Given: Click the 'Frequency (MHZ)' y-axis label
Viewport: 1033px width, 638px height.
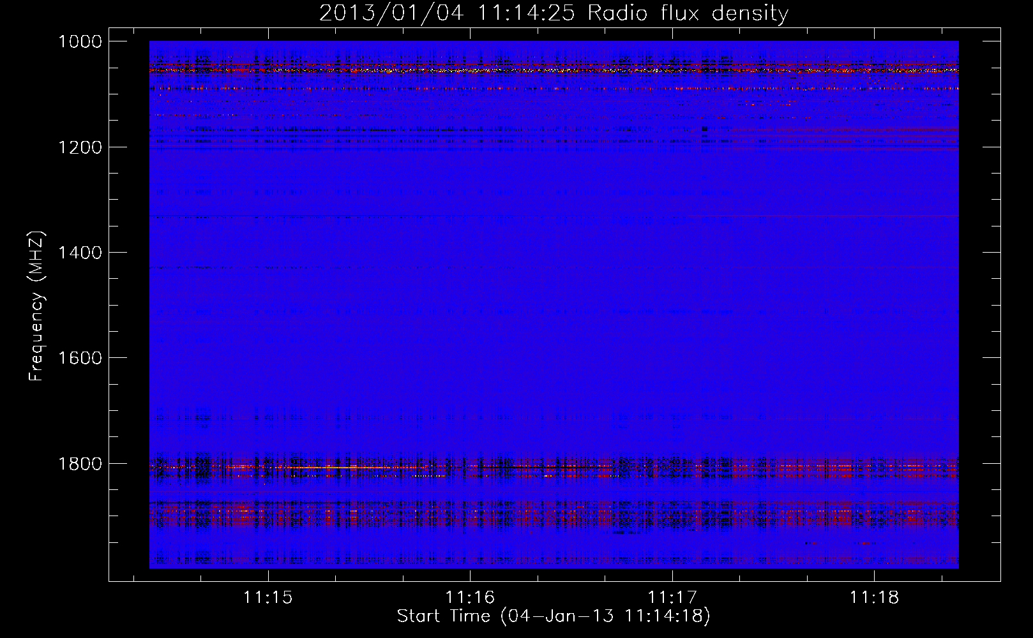Looking at the screenshot, I should coord(36,306).
